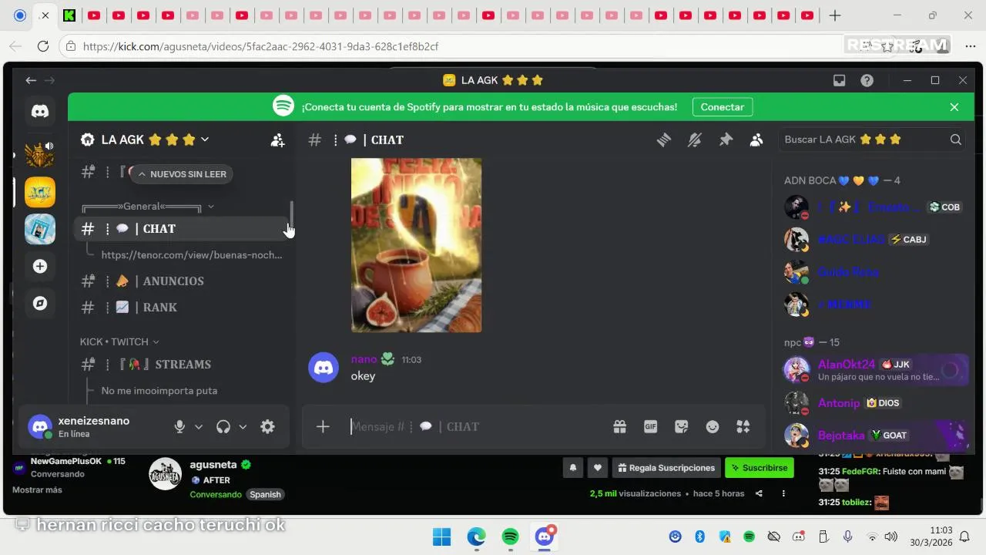Toggle member list visibility
The image size is (986, 555).
(x=756, y=140)
